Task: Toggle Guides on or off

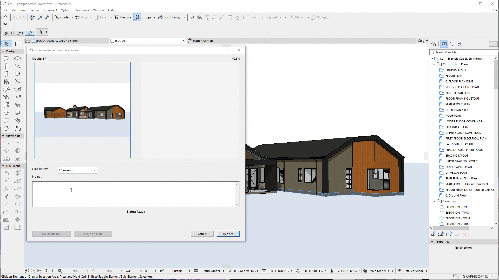Action: (x=57, y=17)
